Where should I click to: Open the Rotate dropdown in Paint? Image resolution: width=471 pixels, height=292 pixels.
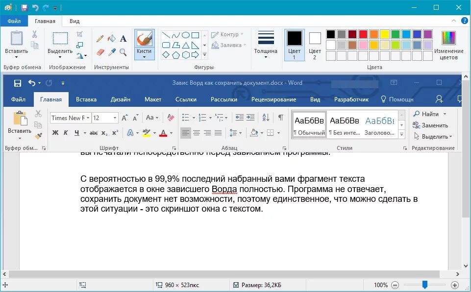81,55
